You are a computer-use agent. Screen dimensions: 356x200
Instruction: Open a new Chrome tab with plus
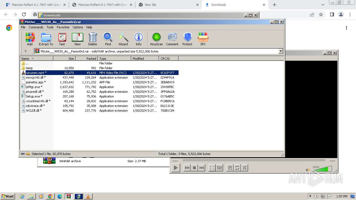(275, 5)
